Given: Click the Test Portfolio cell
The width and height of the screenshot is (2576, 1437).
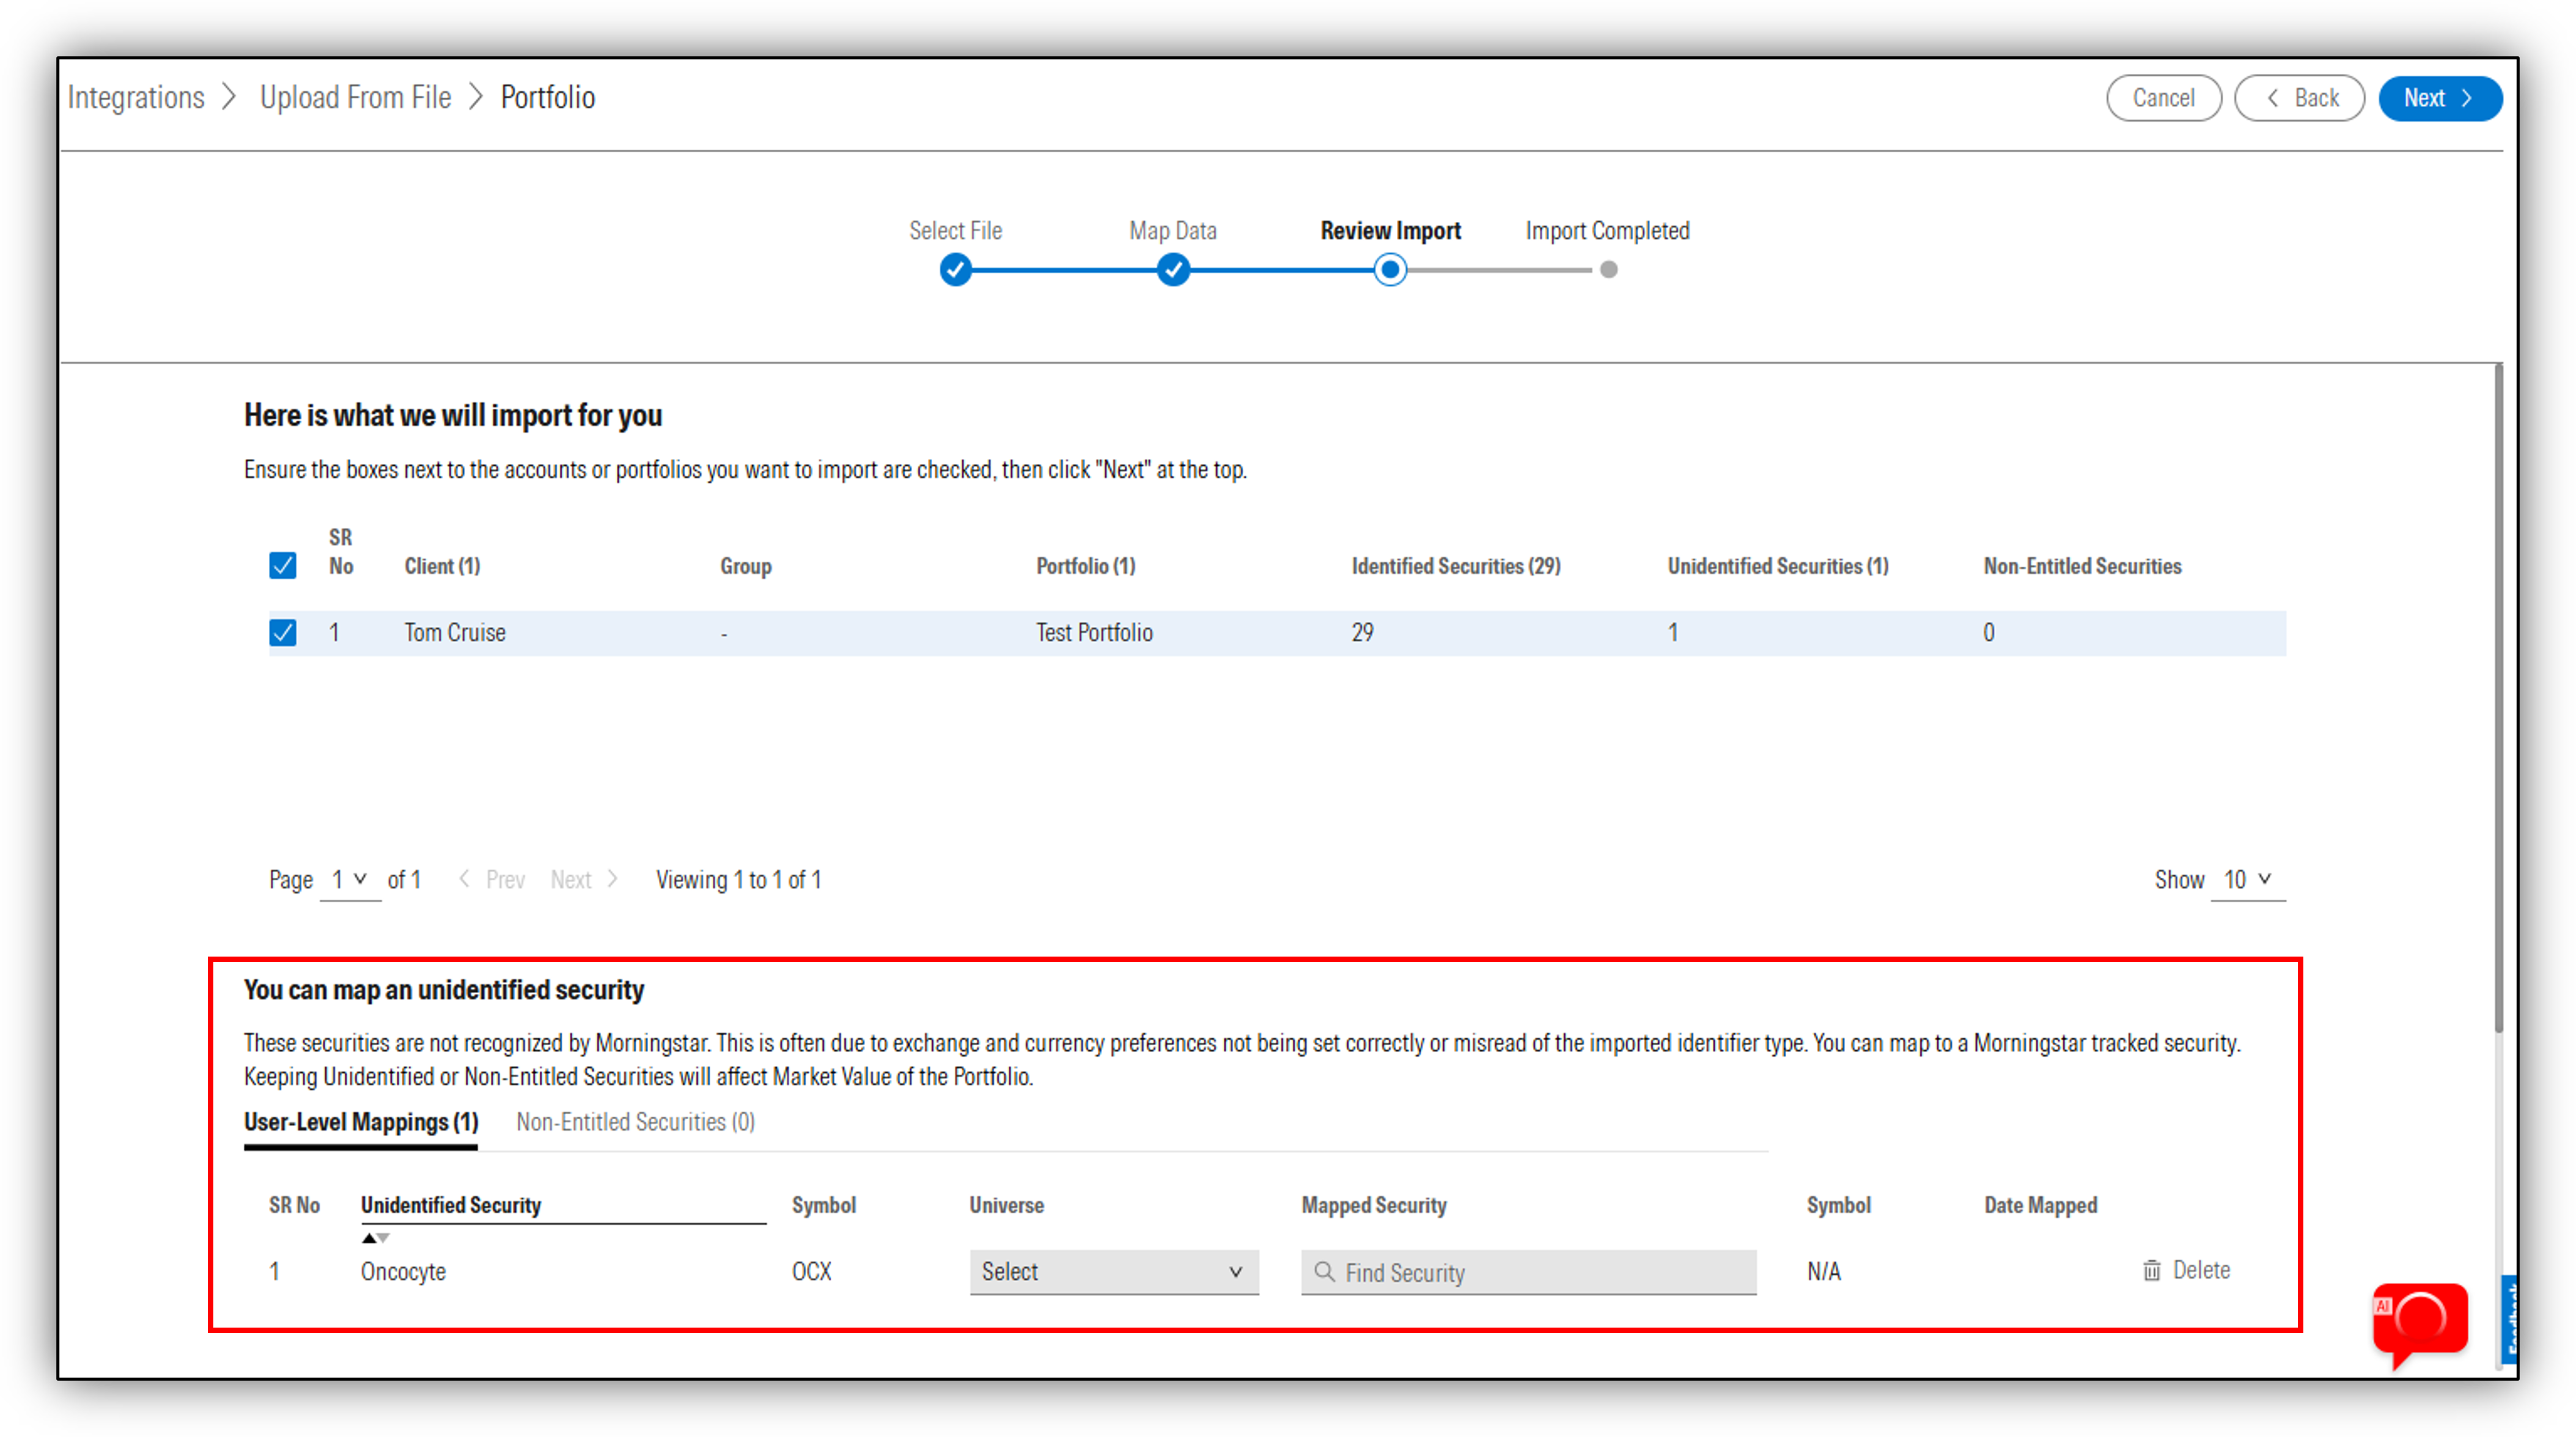Looking at the screenshot, I should (1094, 632).
